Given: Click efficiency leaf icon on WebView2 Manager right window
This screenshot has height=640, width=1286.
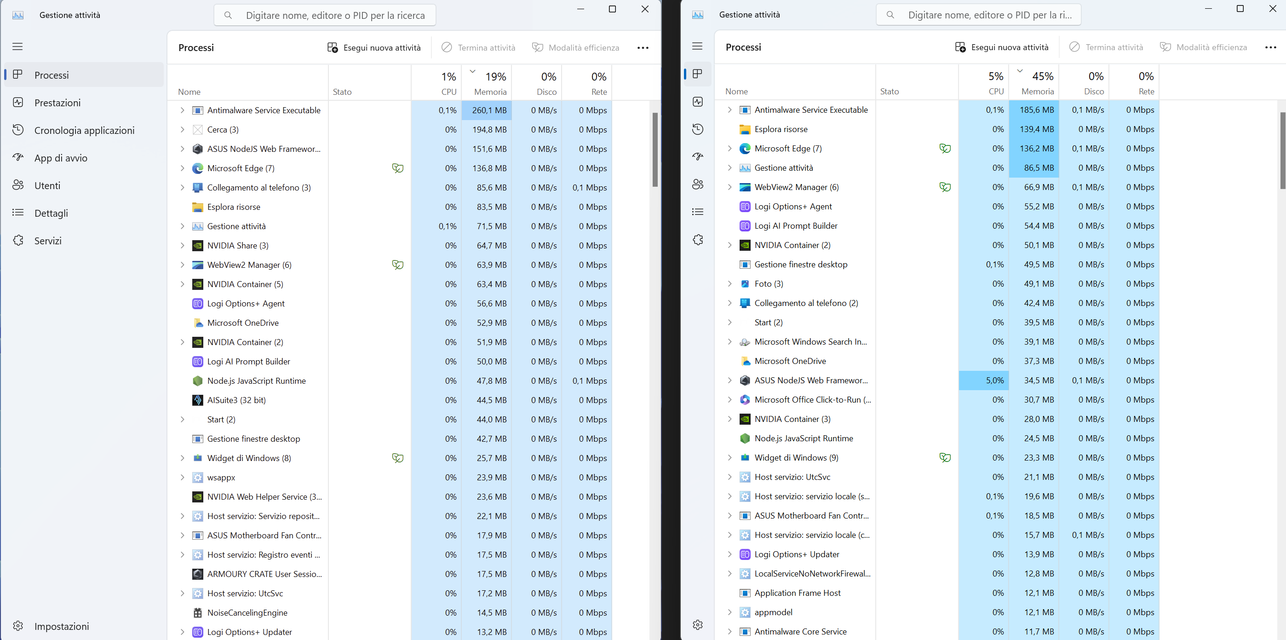Looking at the screenshot, I should coord(945,187).
